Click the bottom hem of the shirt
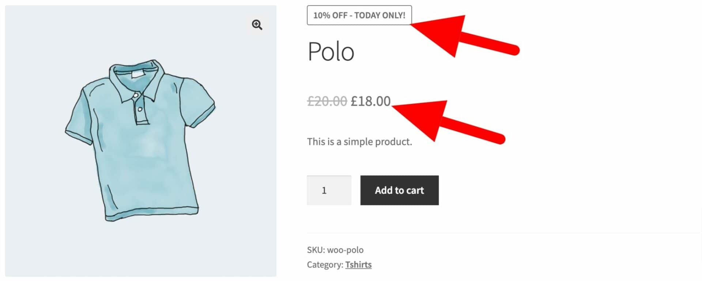 (x=152, y=214)
